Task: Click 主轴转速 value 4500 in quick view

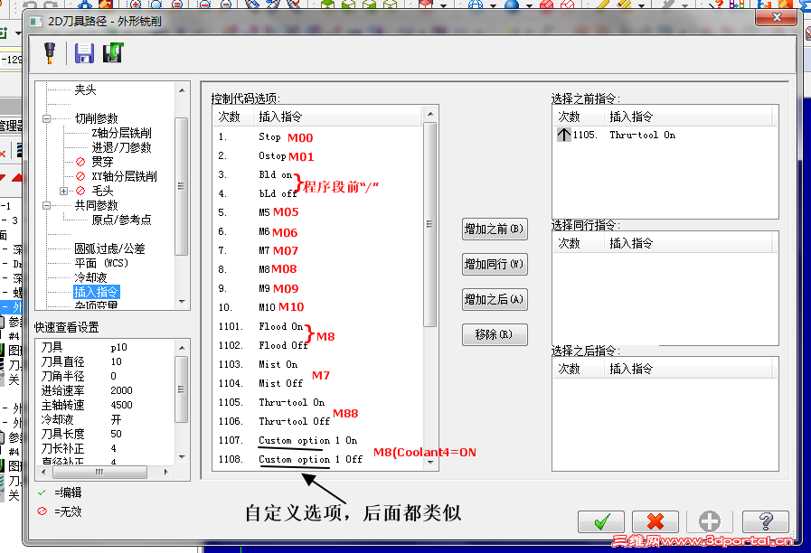Action: (x=121, y=405)
